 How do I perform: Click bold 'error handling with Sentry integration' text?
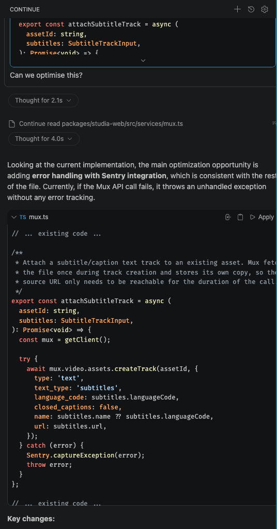pyautogui.click(x=99, y=176)
